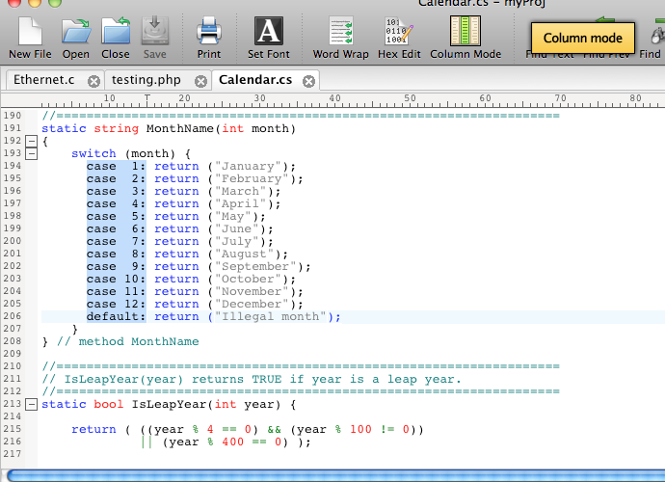665x482 pixels.
Task: Click line number 210 in the gutter
Action: 12,366
